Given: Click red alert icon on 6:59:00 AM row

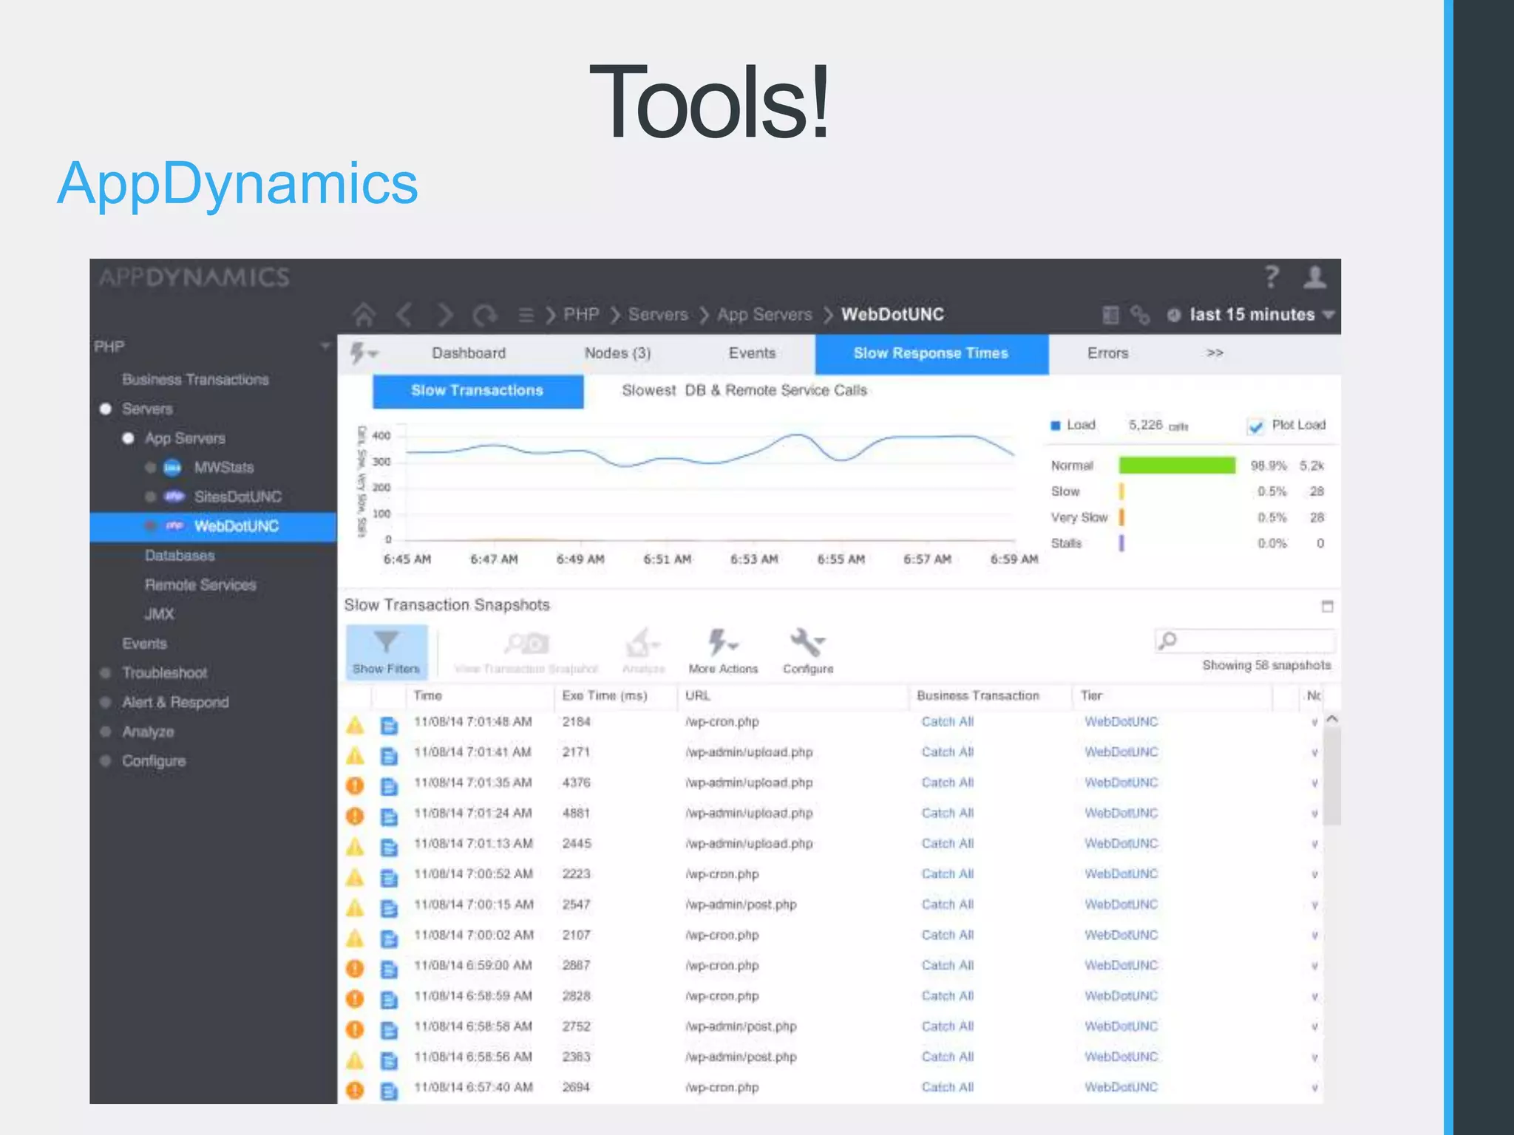Looking at the screenshot, I should tap(355, 969).
